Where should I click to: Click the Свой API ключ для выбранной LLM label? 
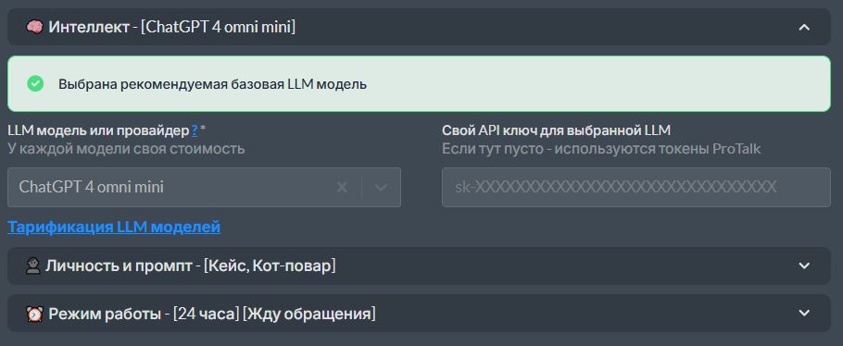[557, 130]
